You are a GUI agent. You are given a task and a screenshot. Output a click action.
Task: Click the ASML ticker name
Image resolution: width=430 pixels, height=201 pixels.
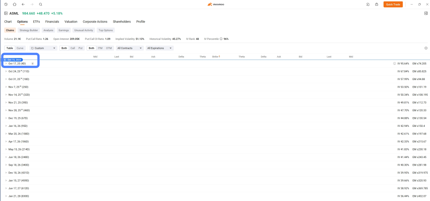click(14, 13)
